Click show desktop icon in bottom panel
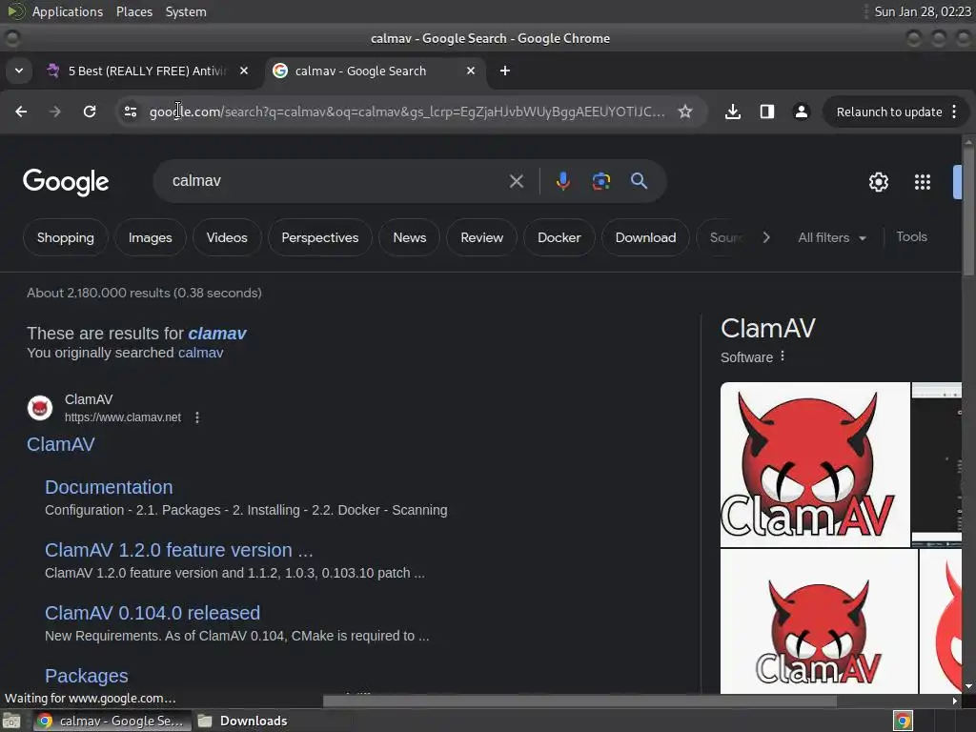 tap(11, 721)
